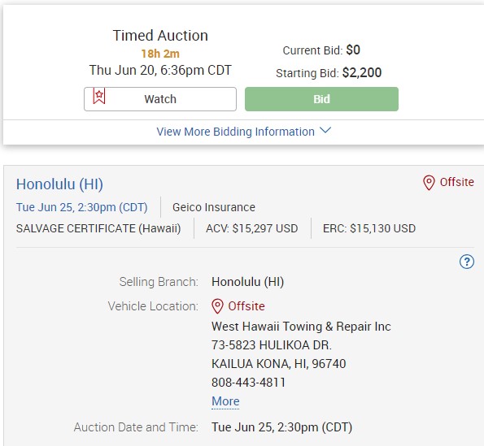Click the red Offsite map pin at top right
This screenshot has width=484, height=446.
(429, 183)
